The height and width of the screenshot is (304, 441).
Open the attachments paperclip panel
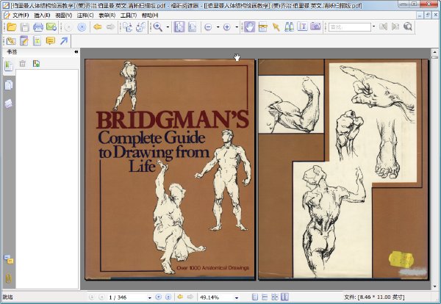(x=8, y=278)
